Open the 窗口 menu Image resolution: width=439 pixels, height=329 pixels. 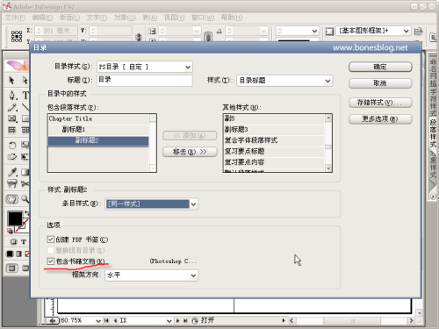point(203,18)
